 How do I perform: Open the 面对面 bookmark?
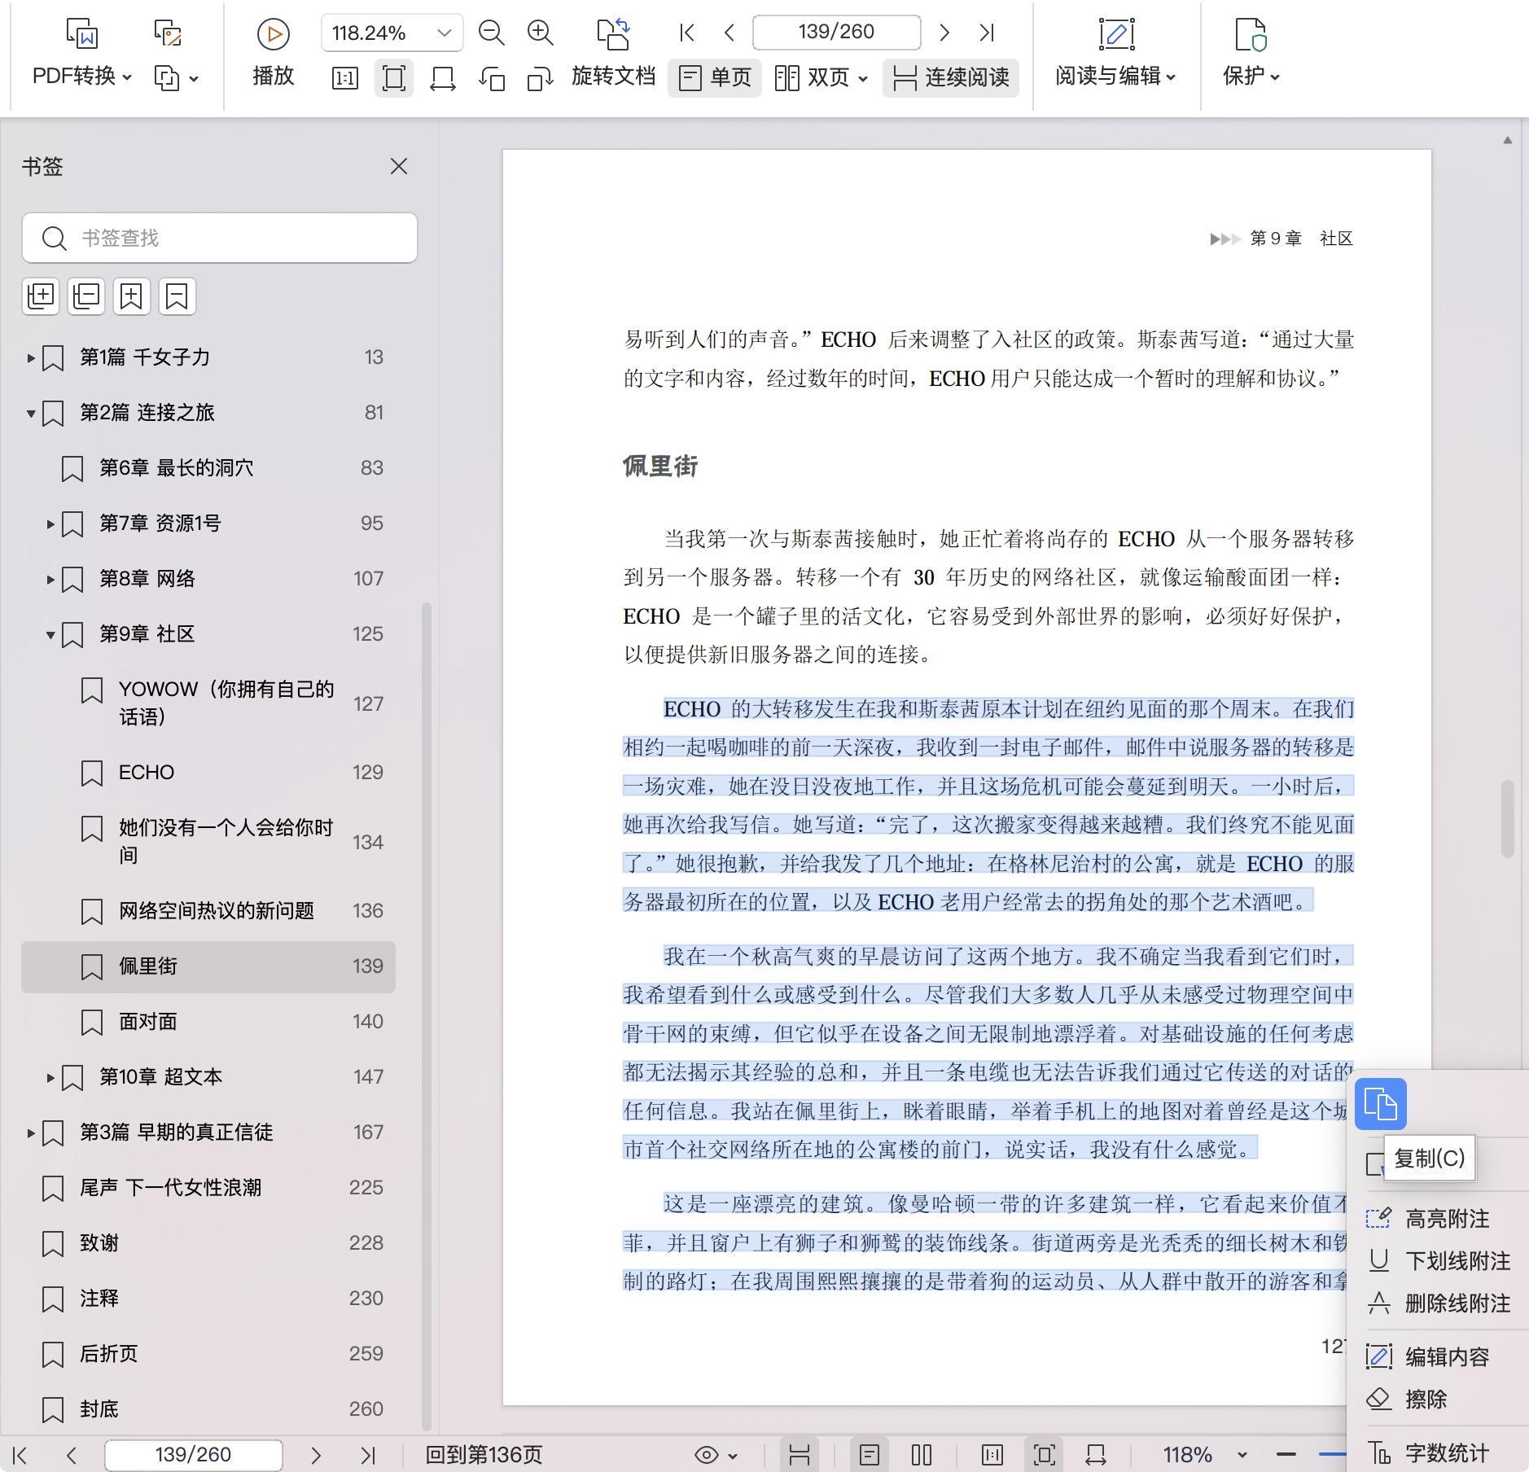pos(147,1021)
